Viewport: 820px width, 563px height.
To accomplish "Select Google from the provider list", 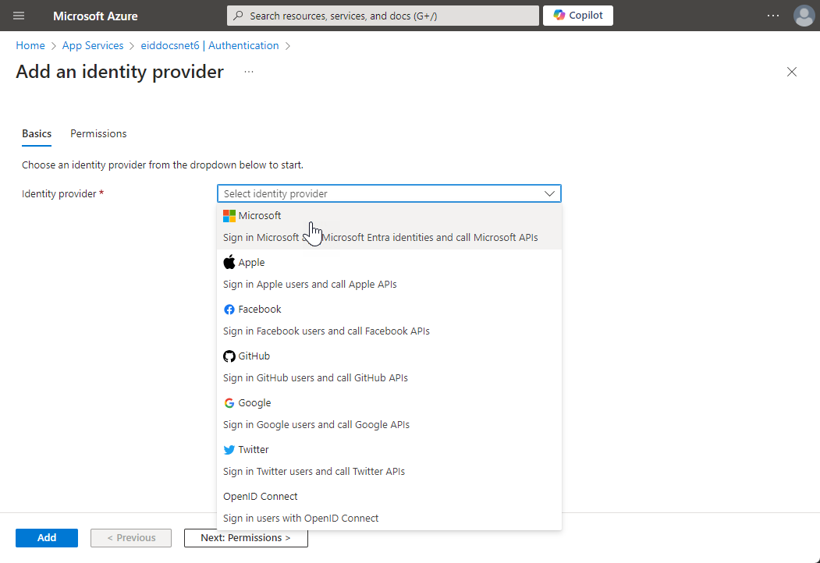I will point(389,413).
